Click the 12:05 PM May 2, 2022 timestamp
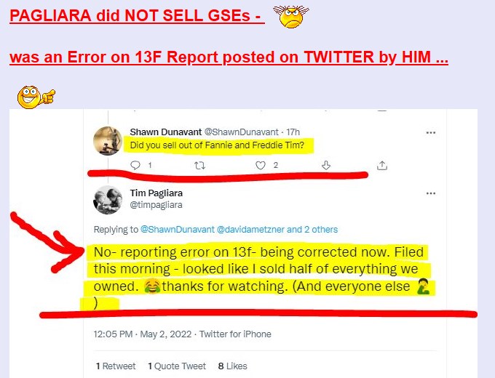 (x=143, y=334)
